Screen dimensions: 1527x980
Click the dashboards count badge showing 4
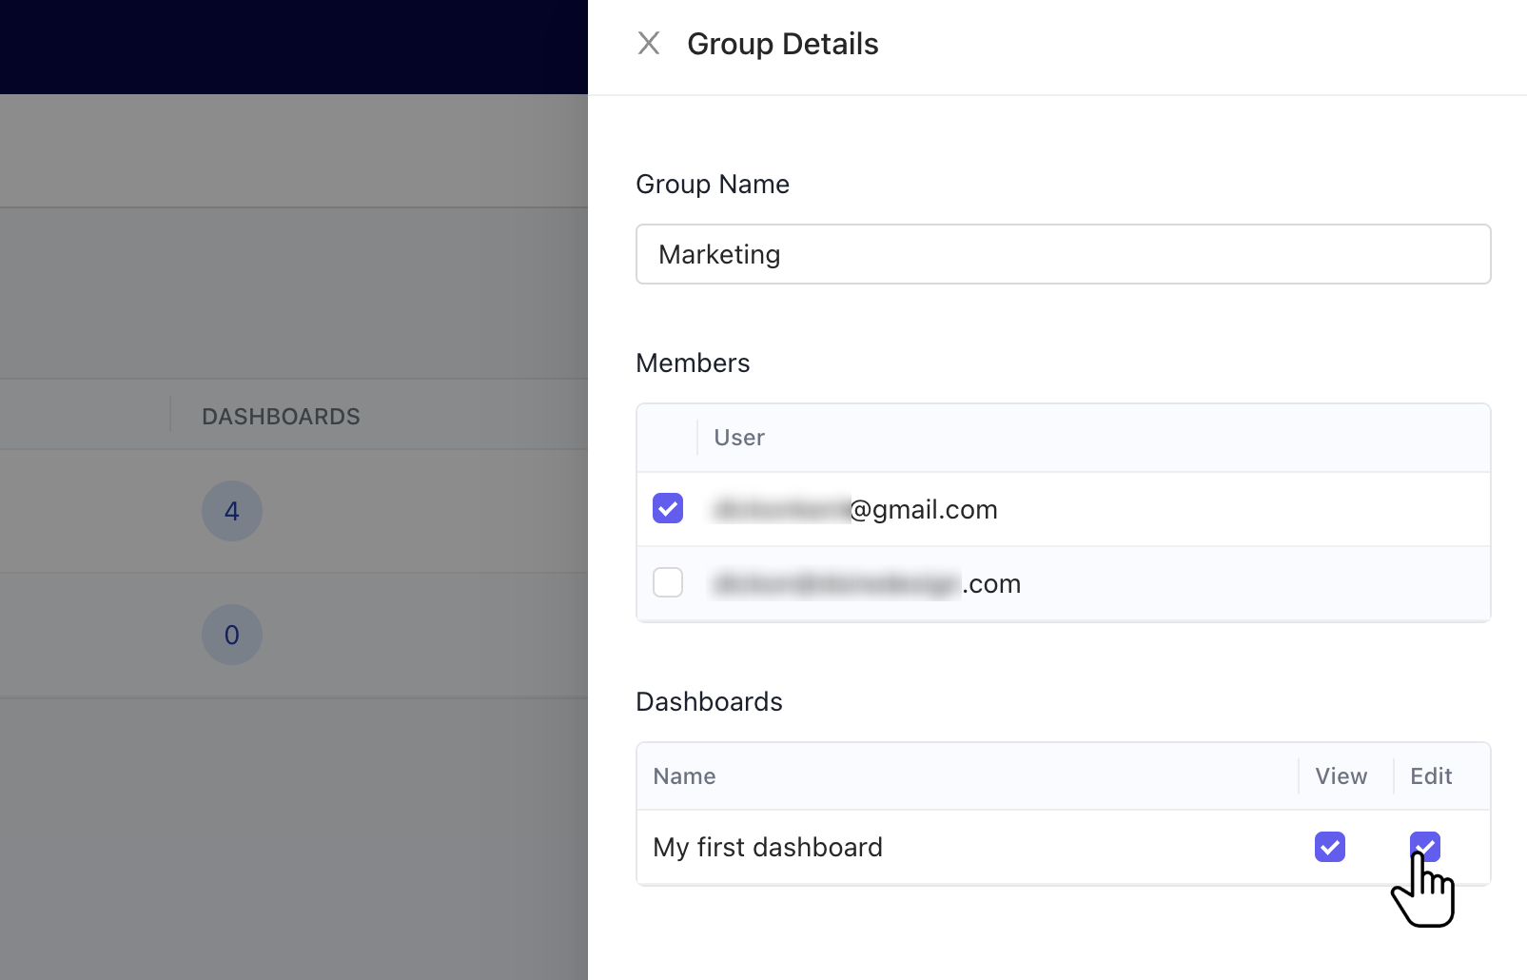pos(232,511)
